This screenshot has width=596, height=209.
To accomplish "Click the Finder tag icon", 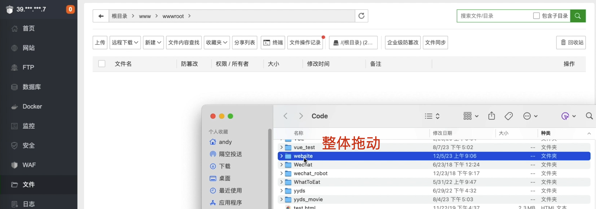I will 508,116.
